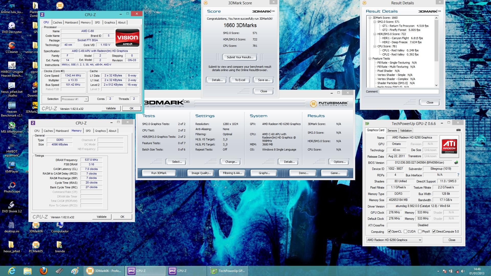This screenshot has width=491, height=276.
Task: Click the Graphs... button in 3DMark06
Action: tap(264, 173)
